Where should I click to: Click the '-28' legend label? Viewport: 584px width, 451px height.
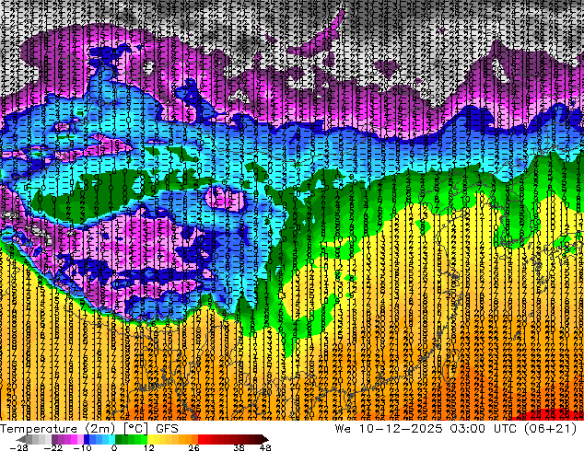point(18,447)
